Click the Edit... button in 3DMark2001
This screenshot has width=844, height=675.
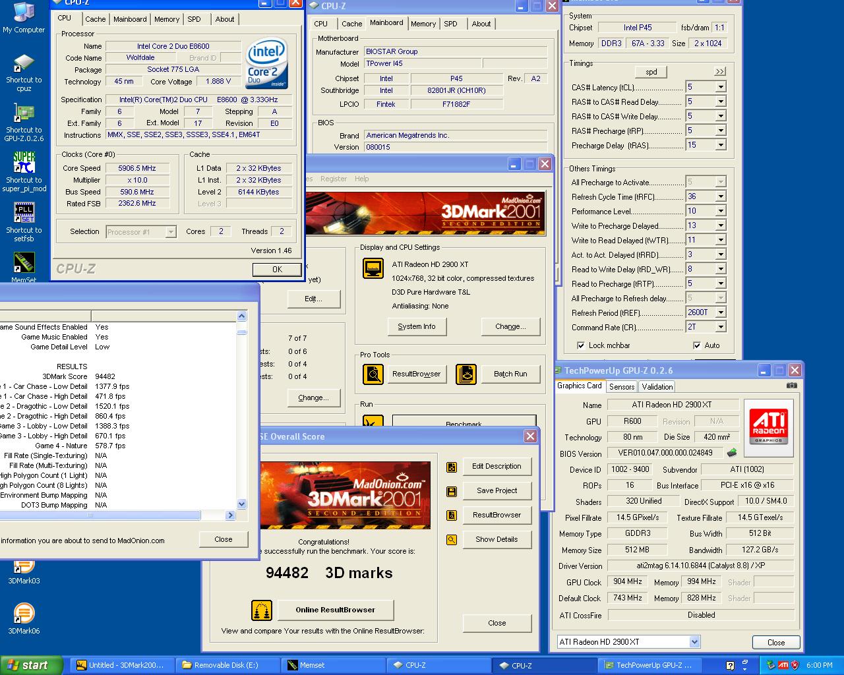pyautogui.click(x=313, y=299)
